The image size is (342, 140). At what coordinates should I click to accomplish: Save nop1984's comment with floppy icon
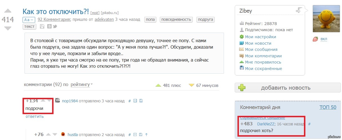141,101
